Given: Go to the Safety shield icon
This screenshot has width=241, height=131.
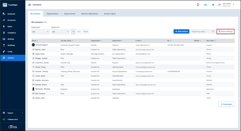Looking at the screenshot, I should click(x=4, y=26).
